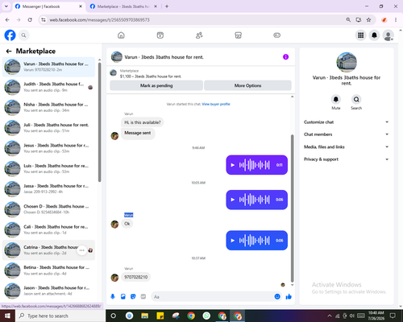Open the Jassa conversation

48,189
